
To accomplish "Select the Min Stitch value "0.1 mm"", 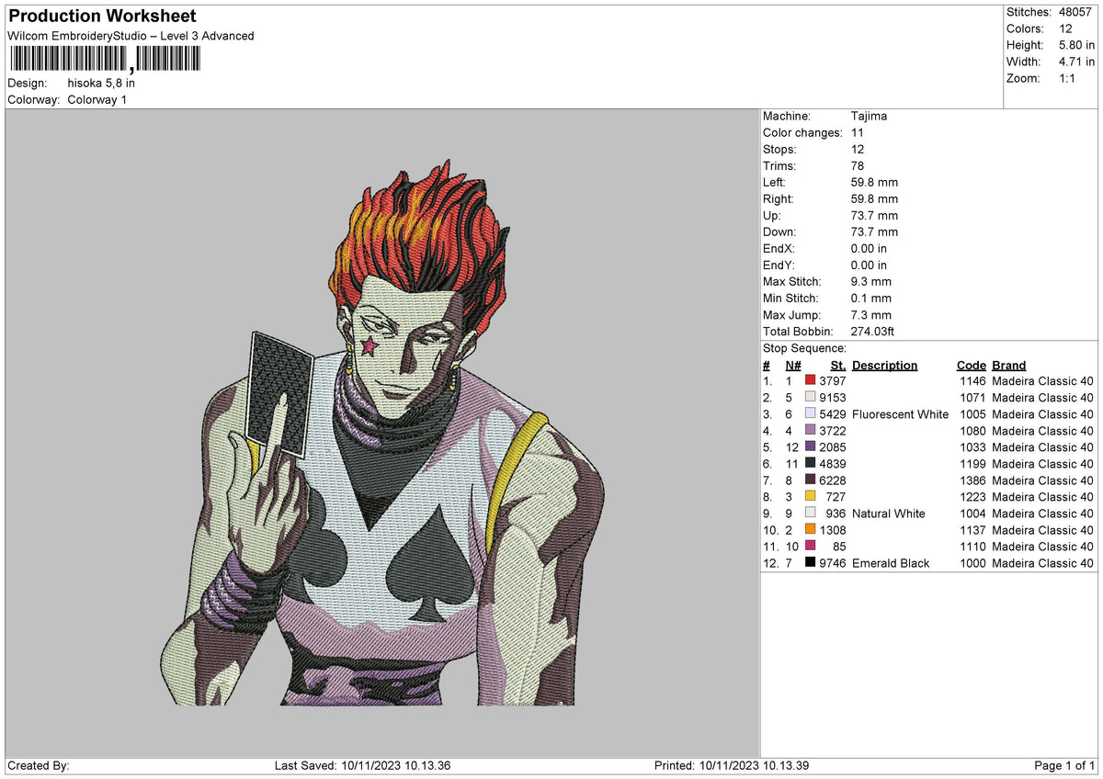I will point(871,298).
